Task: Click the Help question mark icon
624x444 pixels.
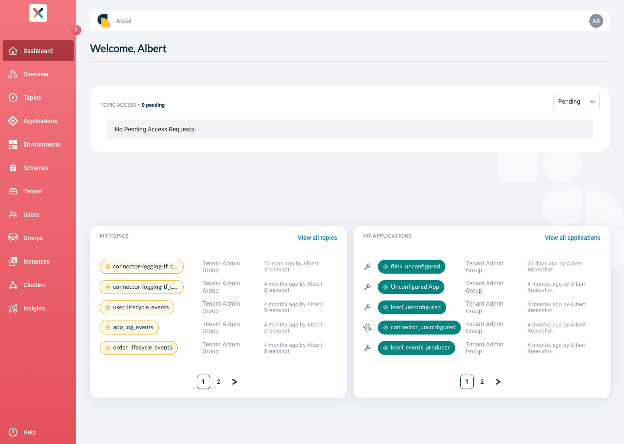Action: click(13, 432)
